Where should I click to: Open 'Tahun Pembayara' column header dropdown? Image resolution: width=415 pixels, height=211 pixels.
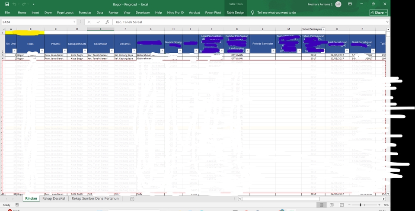click(323, 29)
